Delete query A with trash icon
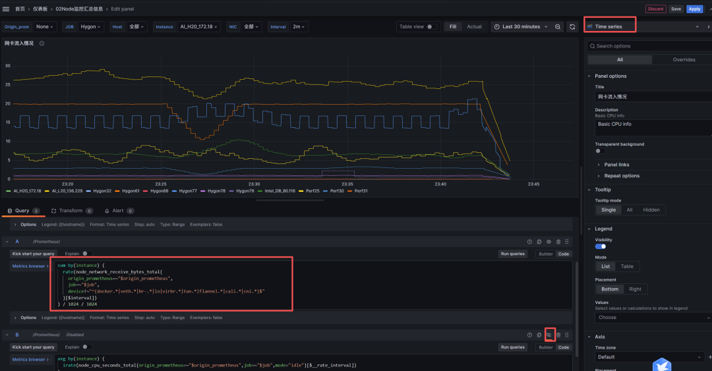 tap(558, 242)
